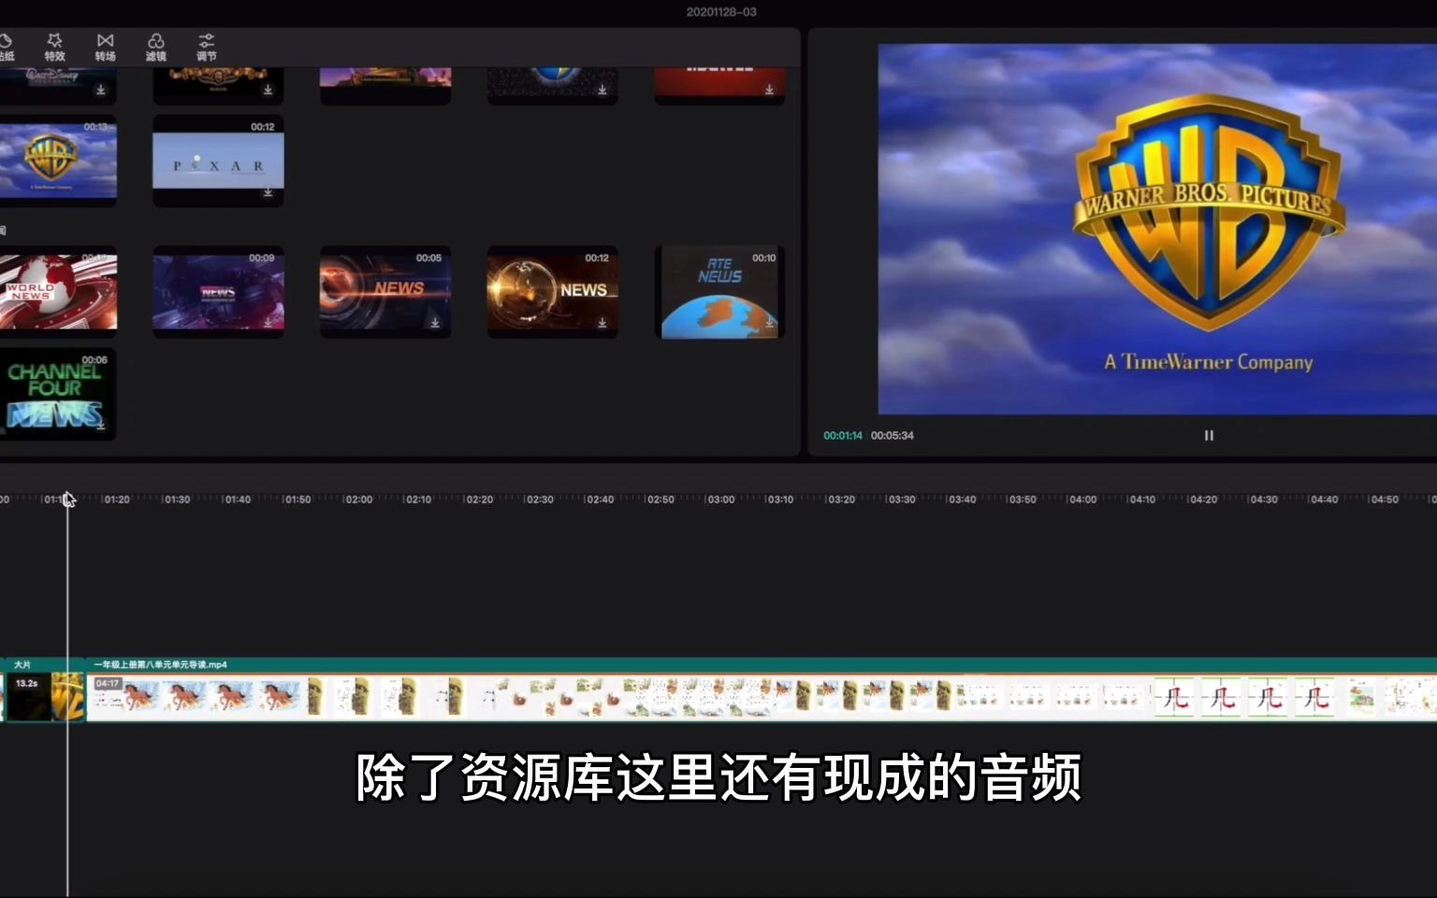Click the 13.2s duration label on clip
The width and height of the screenshot is (1437, 898).
coord(27,684)
